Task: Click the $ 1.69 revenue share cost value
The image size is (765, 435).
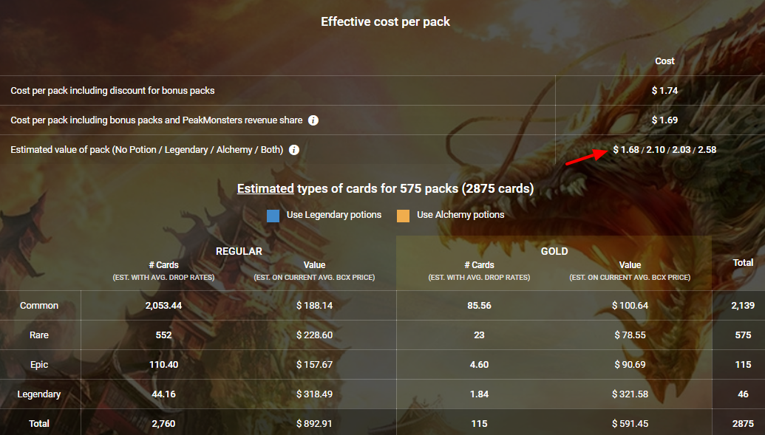Action: click(x=664, y=120)
